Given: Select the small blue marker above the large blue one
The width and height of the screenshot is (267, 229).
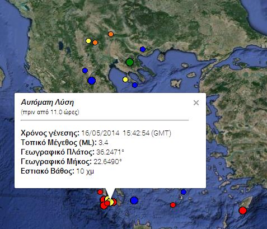Looking at the screenshot, I should point(85,71).
